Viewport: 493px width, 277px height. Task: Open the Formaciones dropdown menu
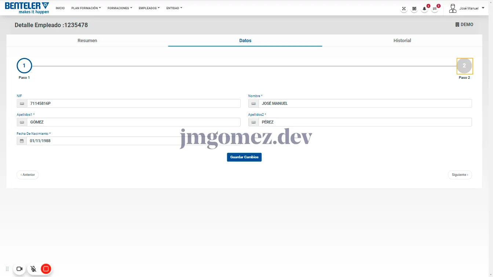click(x=120, y=8)
